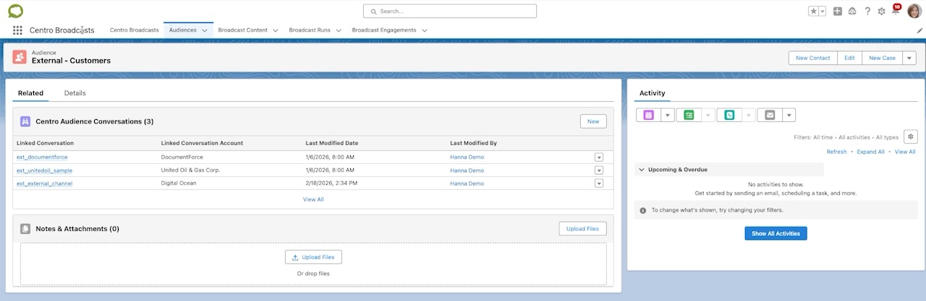Switch to the Details tab

pos(75,93)
